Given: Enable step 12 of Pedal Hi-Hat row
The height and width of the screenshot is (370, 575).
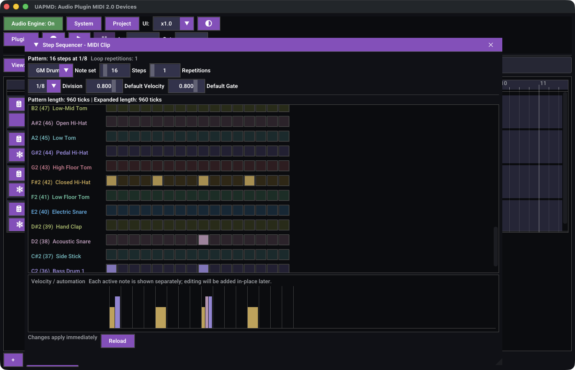Looking at the screenshot, I should pyautogui.click(x=238, y=151).
